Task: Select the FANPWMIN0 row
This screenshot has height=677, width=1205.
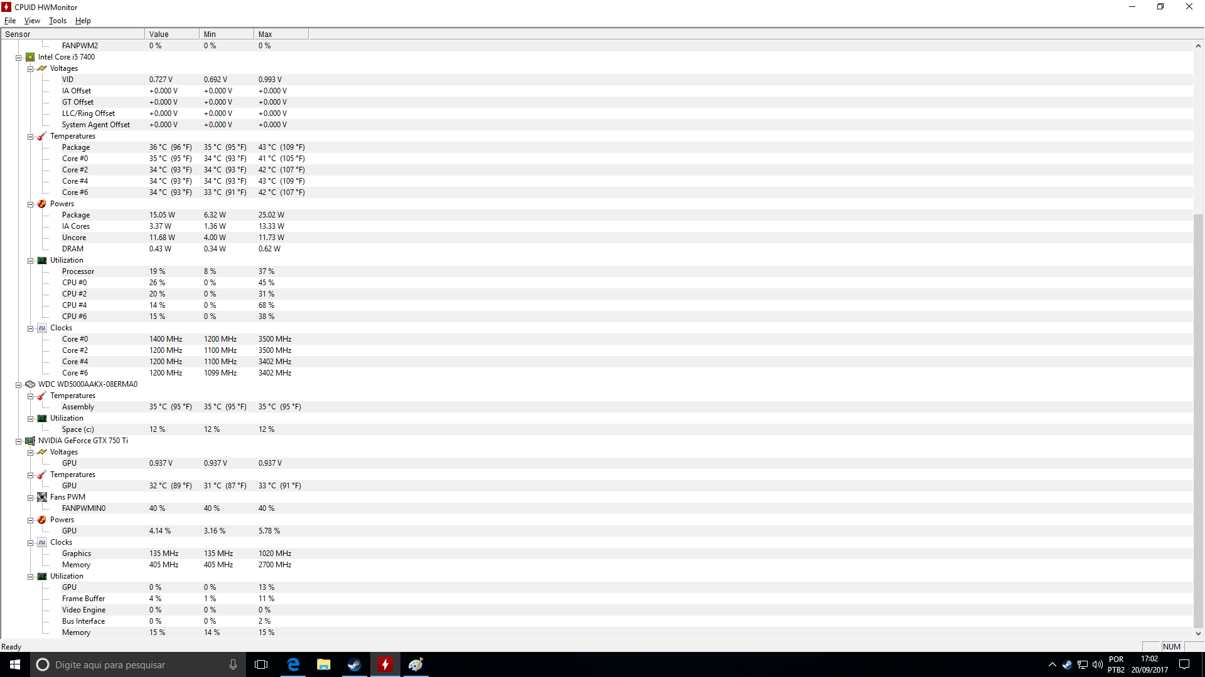Action: [596, 508]
